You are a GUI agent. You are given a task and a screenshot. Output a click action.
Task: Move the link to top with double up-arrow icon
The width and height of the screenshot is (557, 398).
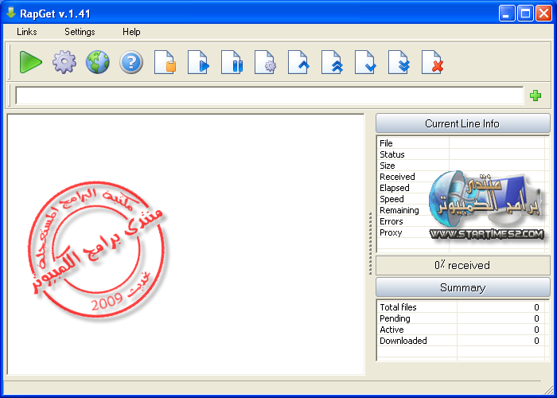[332, 62]
